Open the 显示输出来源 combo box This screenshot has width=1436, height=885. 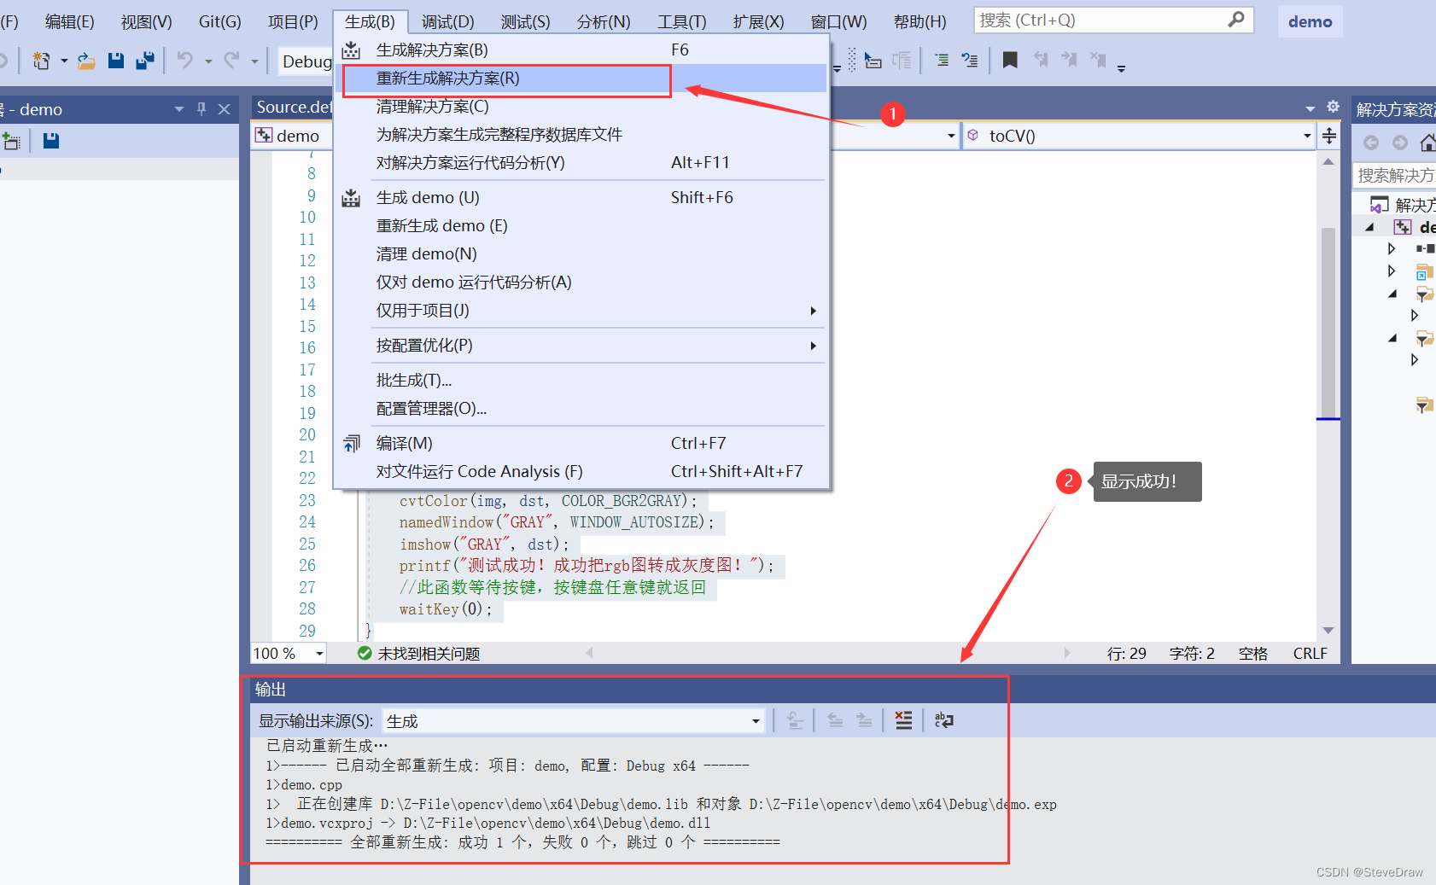point(573,721)
